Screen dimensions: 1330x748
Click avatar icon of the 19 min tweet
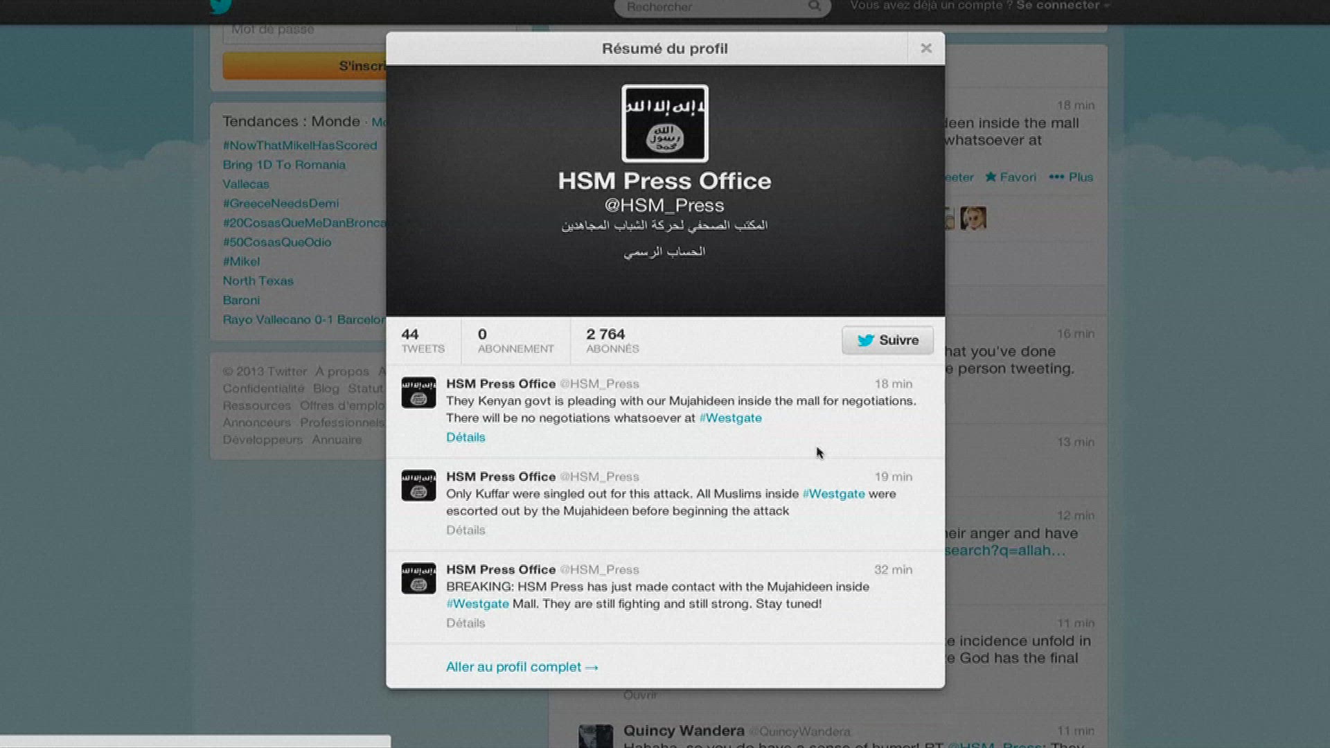click(418, 486)
